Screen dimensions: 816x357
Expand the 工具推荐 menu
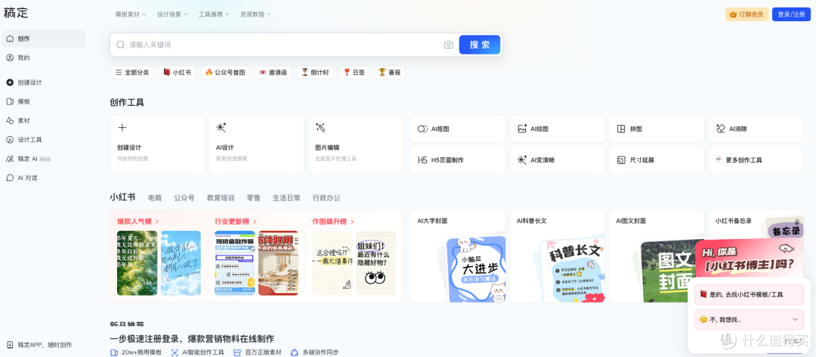(214, 14)
